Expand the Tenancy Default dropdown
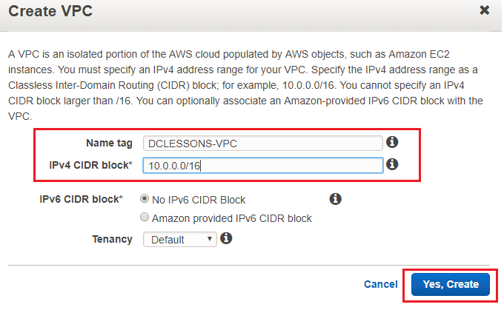This screenshot has width=504, height=310. 179,240
